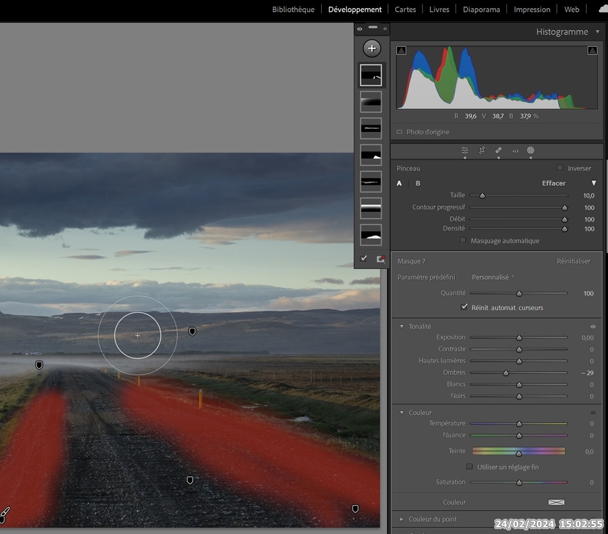The width and height of the screenshot is (608, 534).
Task: Toggle the shadow clipping indicator in the histogram
Action: point(401,50)
